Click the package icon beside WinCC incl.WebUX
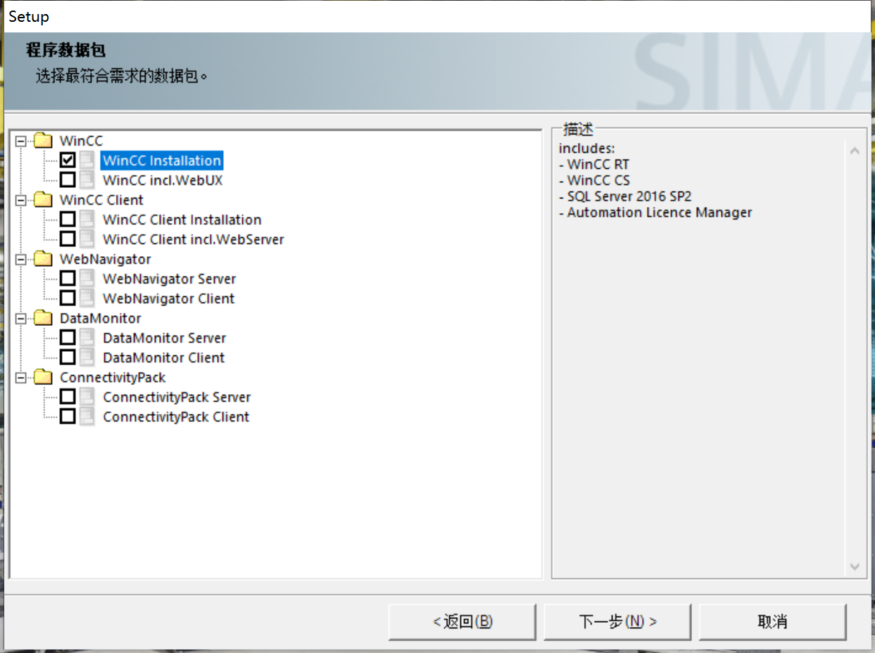The image size is (875, 653). (87, 180)
